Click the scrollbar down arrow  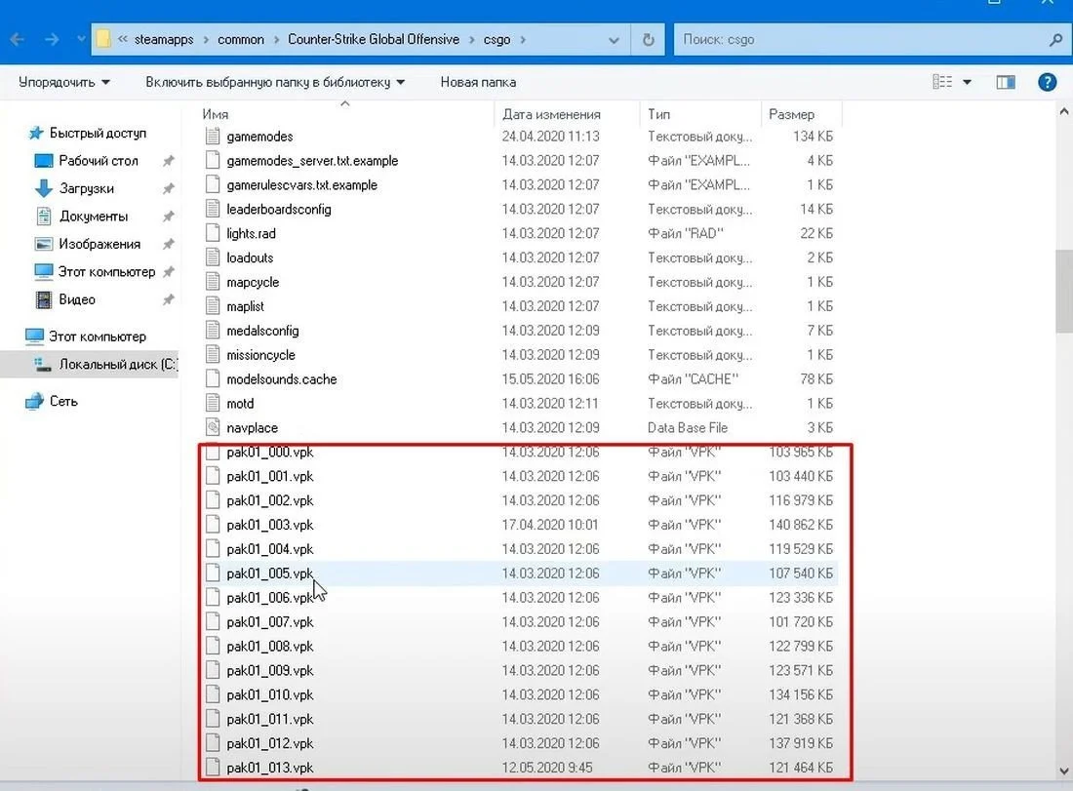(x=1064, y=771)
